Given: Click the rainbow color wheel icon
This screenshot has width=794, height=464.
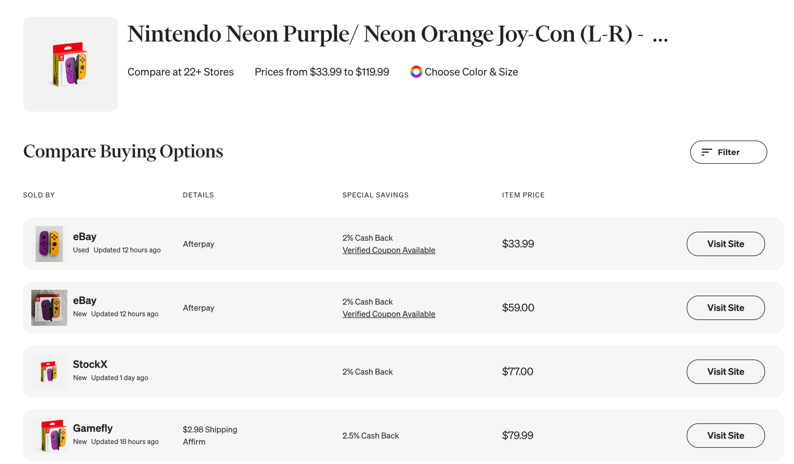Looking at the screenshot, I should pos(416,72).
